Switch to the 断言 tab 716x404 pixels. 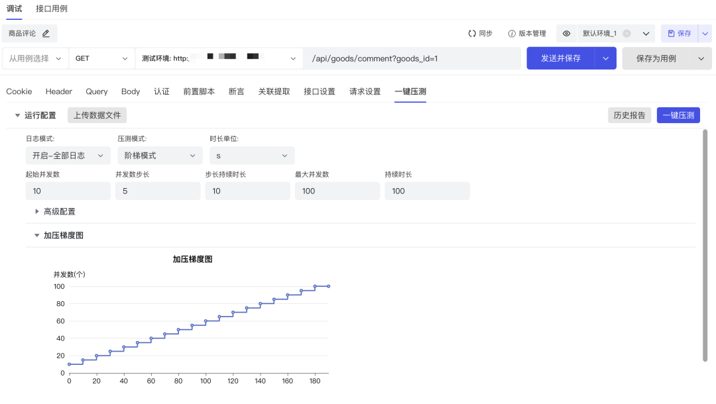click(x=237, y=91)
